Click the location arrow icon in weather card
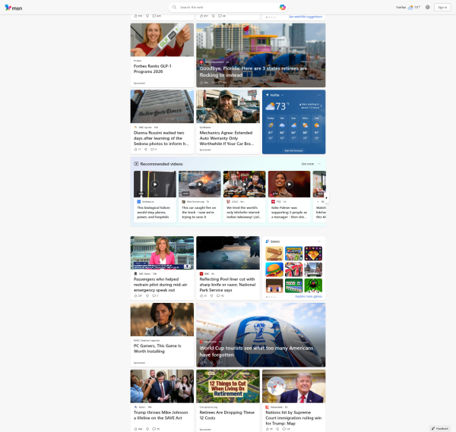 coord(268,95)
